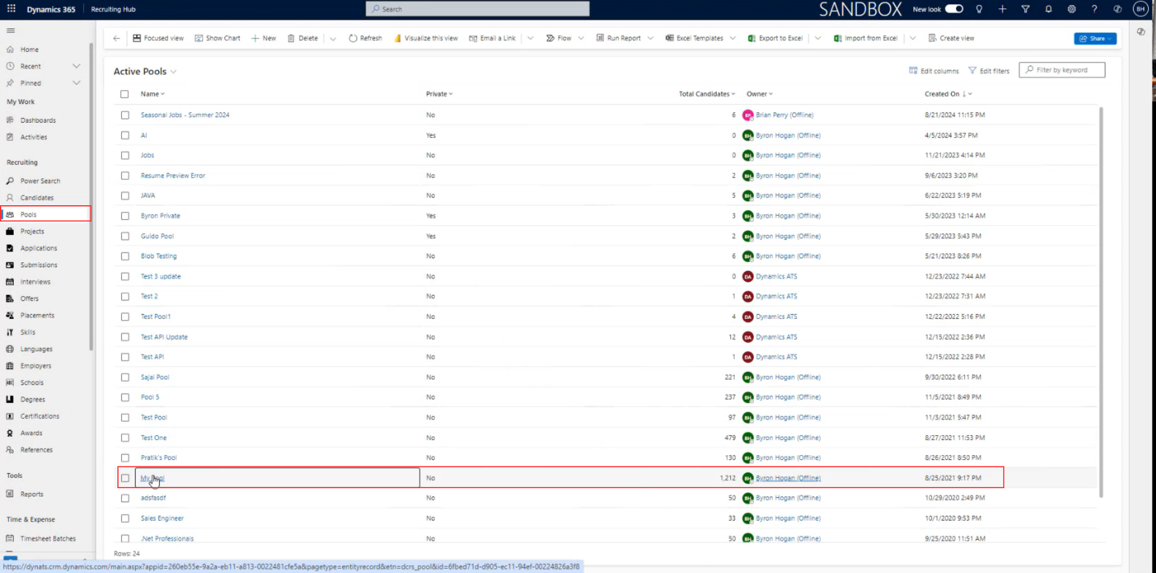Screen dimensions: 1156x573
Task: Open the settings gear icon
Action: 1071,9
